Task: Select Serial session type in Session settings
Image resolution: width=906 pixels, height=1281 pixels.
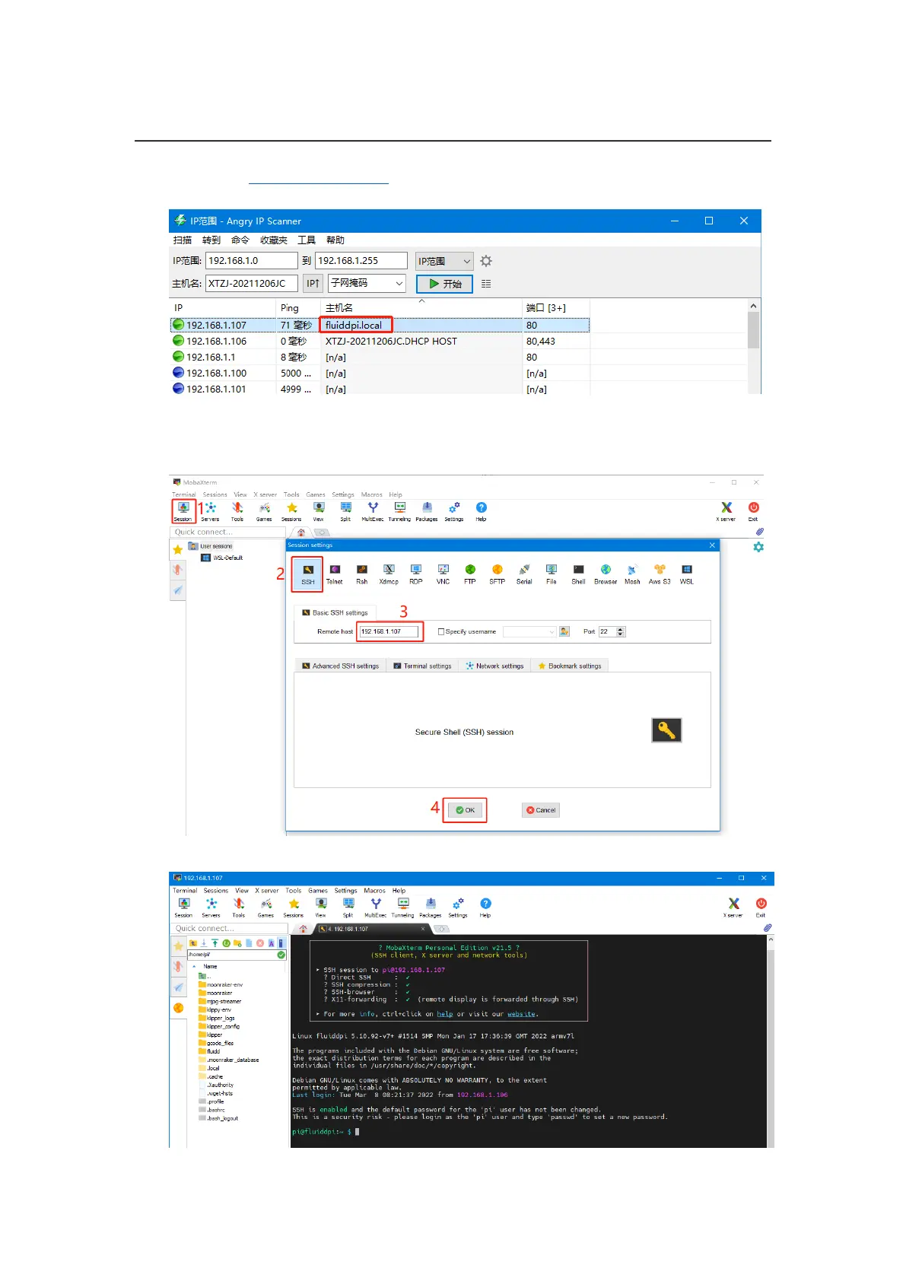Action: [524, 574]
